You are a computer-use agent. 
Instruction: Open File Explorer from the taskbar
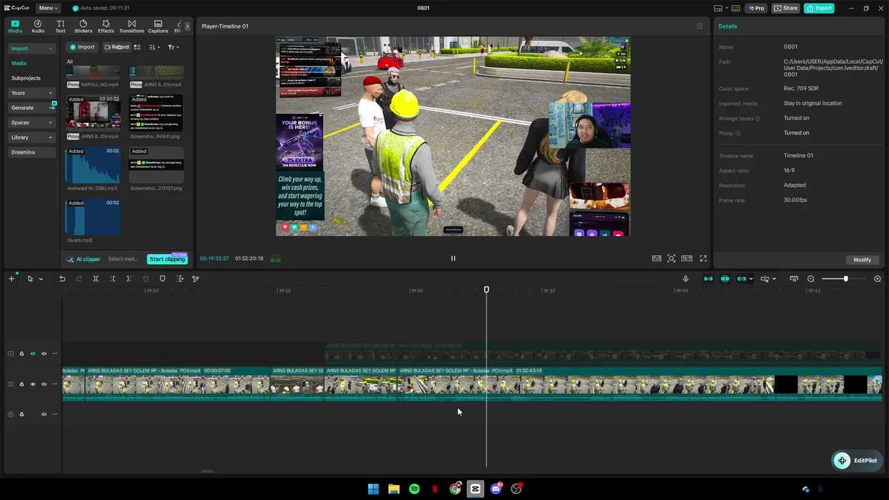pyautogui.click(x=393, y=489)
